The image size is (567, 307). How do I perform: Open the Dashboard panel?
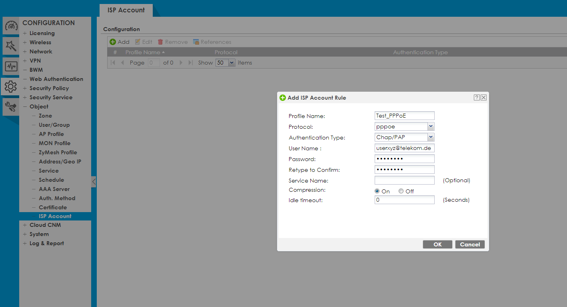click(10, 26)
